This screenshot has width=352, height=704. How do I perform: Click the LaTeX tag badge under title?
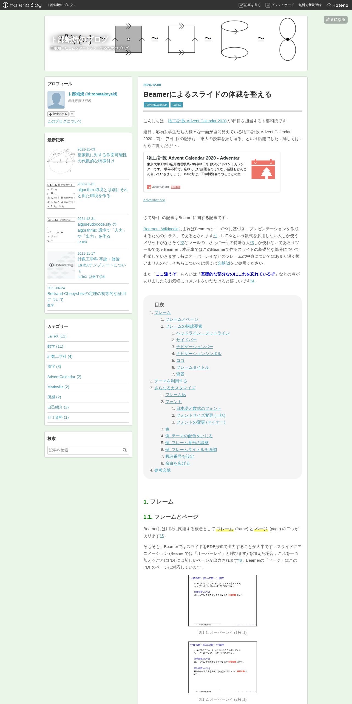coord(177,105)
